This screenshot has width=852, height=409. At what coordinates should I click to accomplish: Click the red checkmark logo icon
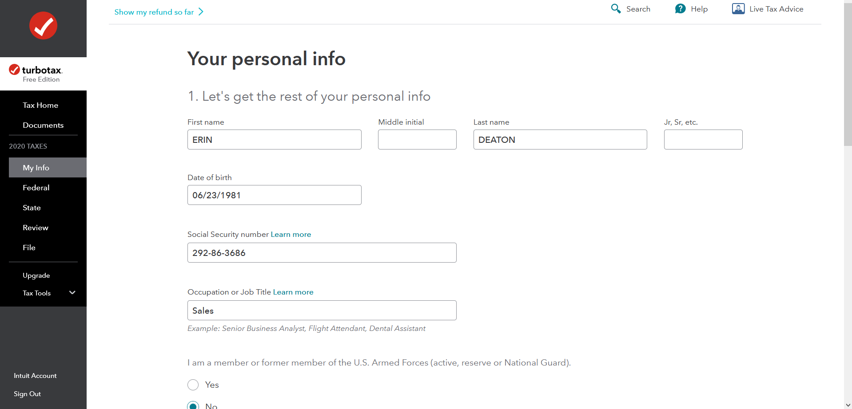pyautogui.click(x=43, y=26)
